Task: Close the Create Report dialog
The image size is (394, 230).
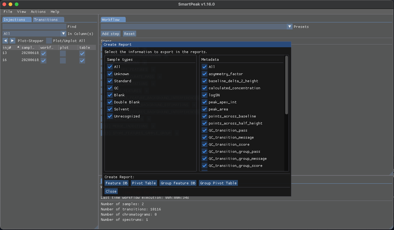Action: (x=111, y=191)
